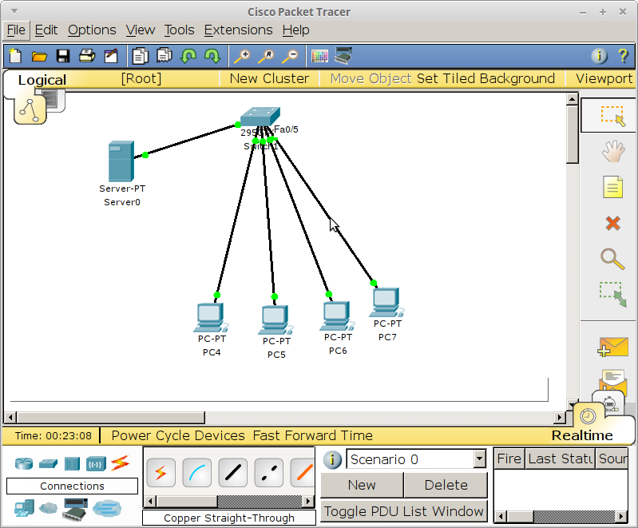Choose the Place Note tool
The height and width of the screenshot is (528, 638).
coord(612,187)
